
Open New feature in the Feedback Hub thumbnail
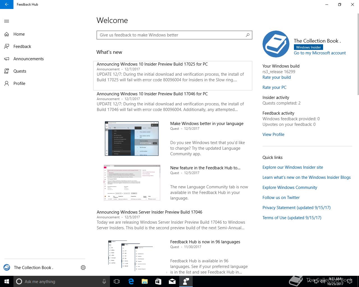132,182
